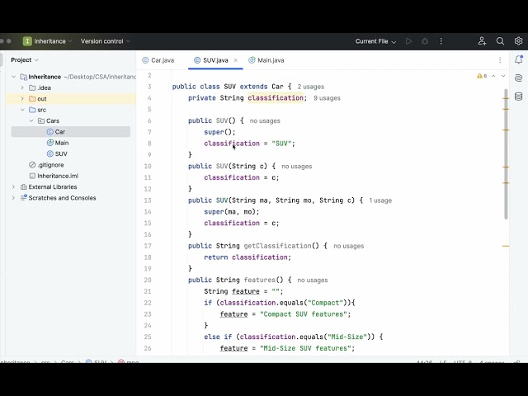
Task: Open Search Everywhere magnifier icon
Action: click(500, 41)
